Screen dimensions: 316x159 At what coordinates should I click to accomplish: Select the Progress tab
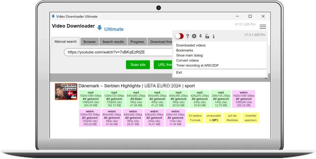click(x=137, y=42)
